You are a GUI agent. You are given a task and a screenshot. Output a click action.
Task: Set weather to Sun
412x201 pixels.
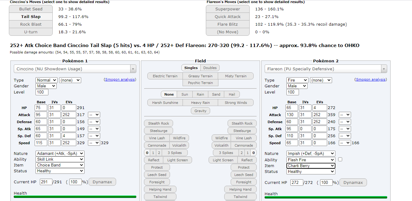[x=185, y=94]
